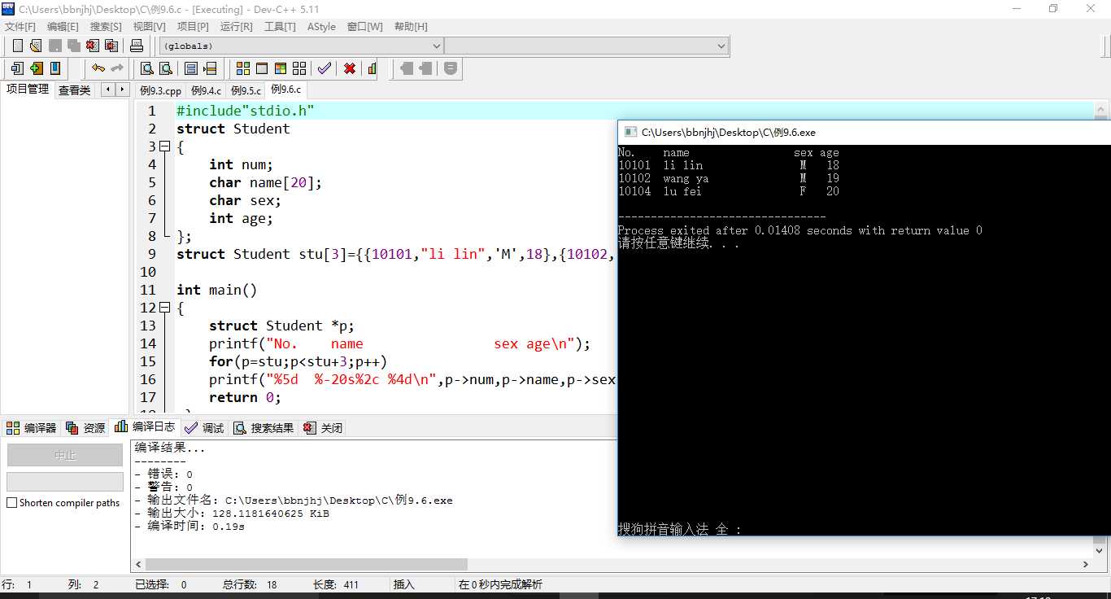Image resolution: width=1111 pixels, height=599 pixels.
Task: Open the 窗口[W] menu
Action: pyautogui.click(x=364, y=27)
